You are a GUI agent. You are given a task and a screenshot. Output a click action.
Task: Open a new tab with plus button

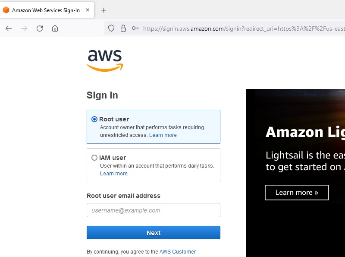coord(103,10)
